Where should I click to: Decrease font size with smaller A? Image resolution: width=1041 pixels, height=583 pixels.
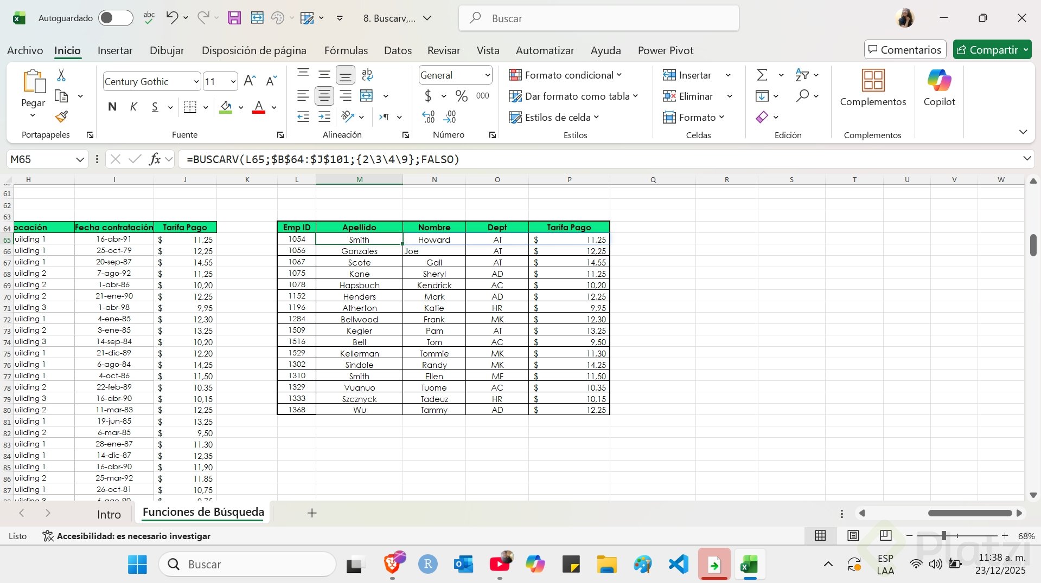[271, 81]
